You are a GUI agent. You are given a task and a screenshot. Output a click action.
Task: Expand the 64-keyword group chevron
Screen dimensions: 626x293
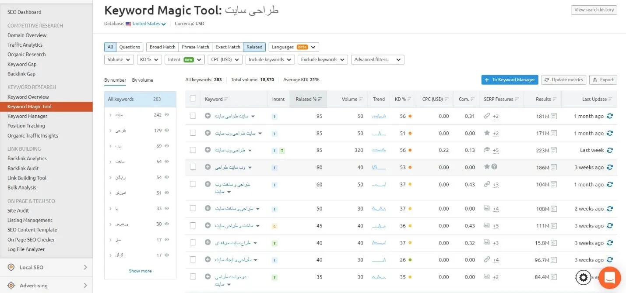(111, 162)
